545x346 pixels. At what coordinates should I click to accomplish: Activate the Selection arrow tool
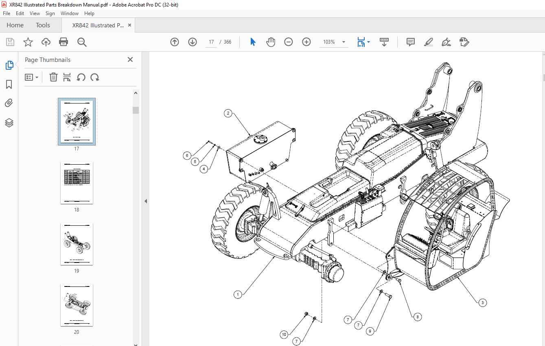tap(253, 42)
